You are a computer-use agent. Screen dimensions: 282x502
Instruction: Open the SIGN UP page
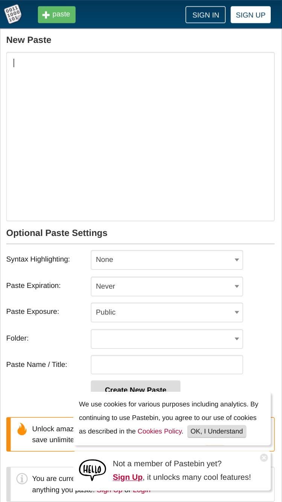[250, 15]
